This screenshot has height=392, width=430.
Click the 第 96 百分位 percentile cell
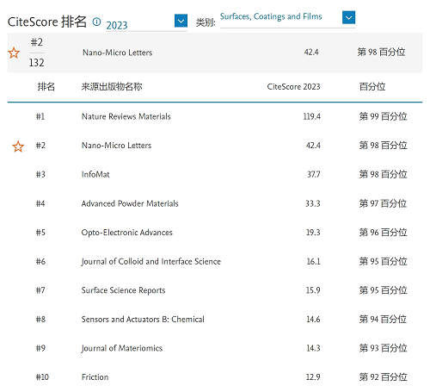(x=383, y=233)
